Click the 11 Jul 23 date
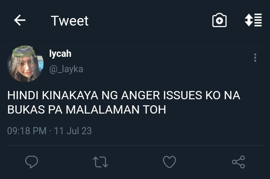This screenshot has width=270, height=179. (73, 130)
